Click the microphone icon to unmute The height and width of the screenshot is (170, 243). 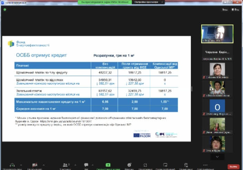point(12,165)
